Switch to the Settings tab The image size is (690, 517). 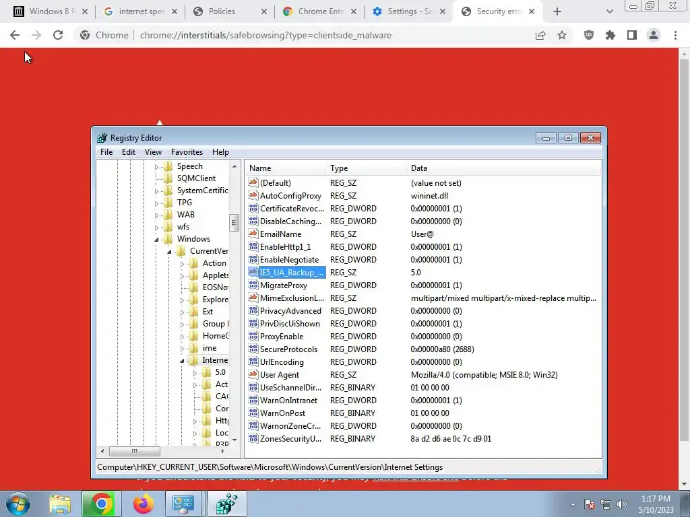[x=409, y=11]
